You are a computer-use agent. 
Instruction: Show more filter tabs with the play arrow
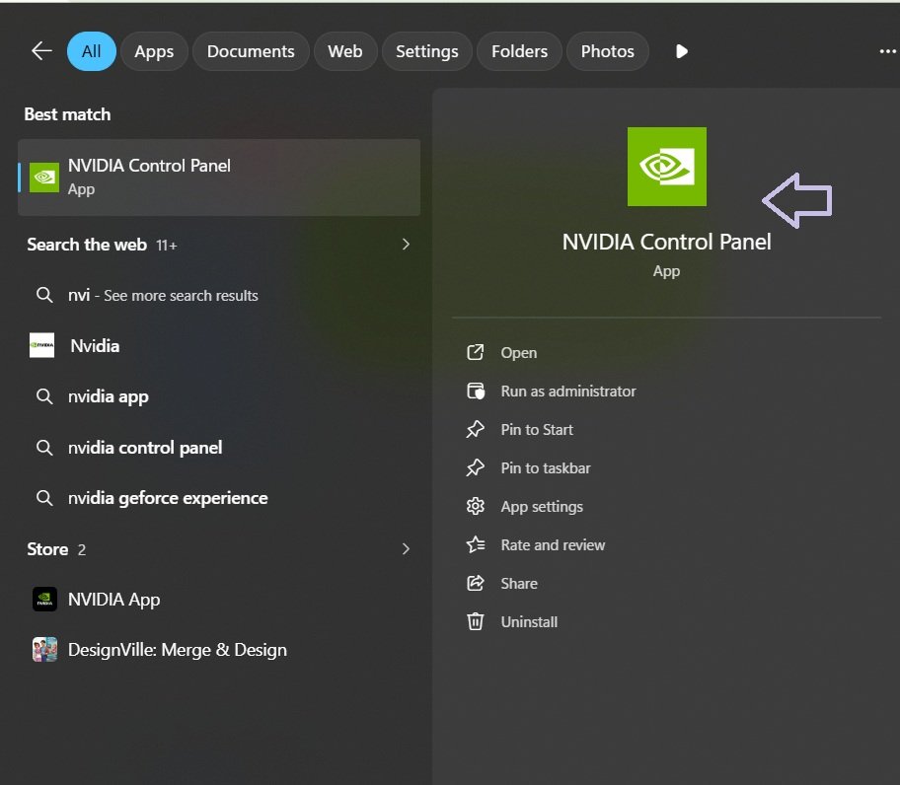681,51
